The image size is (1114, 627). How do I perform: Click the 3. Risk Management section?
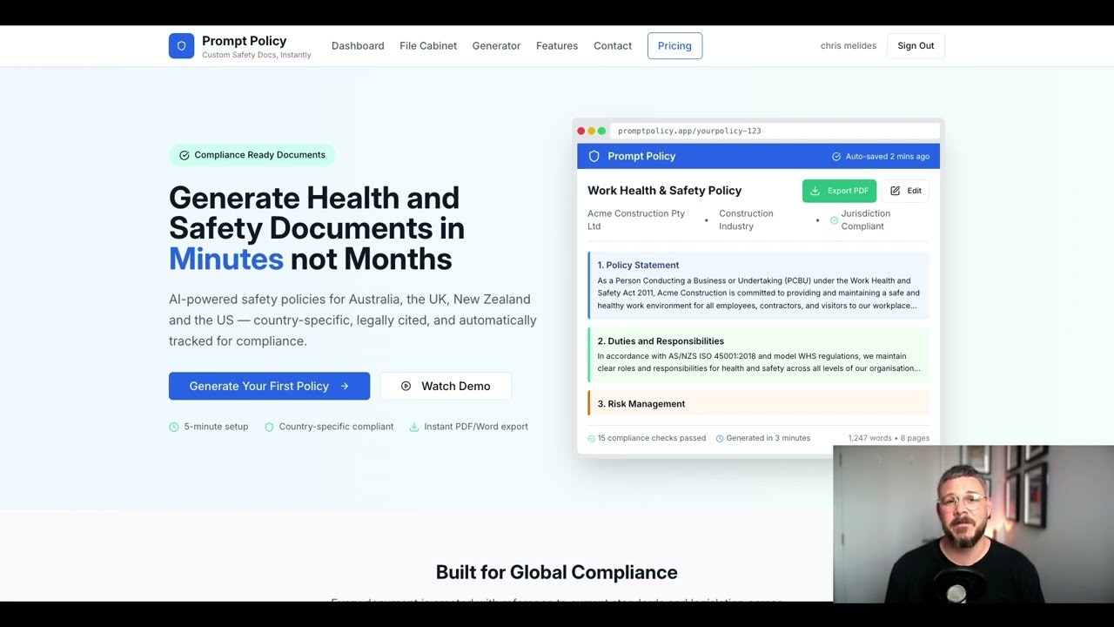pos(758,403)
